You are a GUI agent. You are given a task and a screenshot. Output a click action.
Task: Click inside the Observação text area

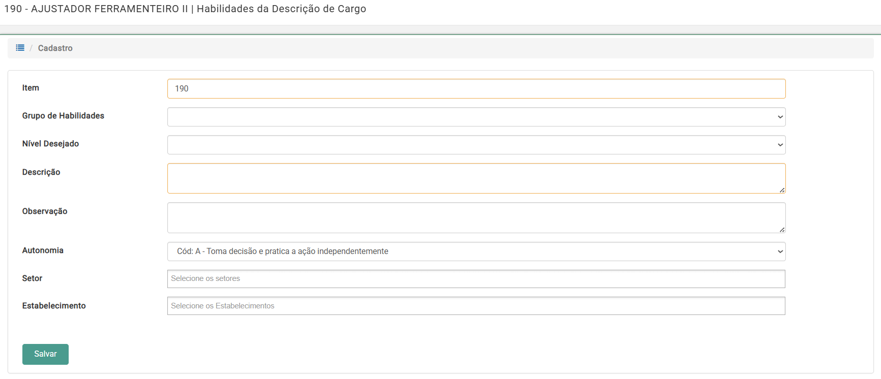[x=476, y=217]
